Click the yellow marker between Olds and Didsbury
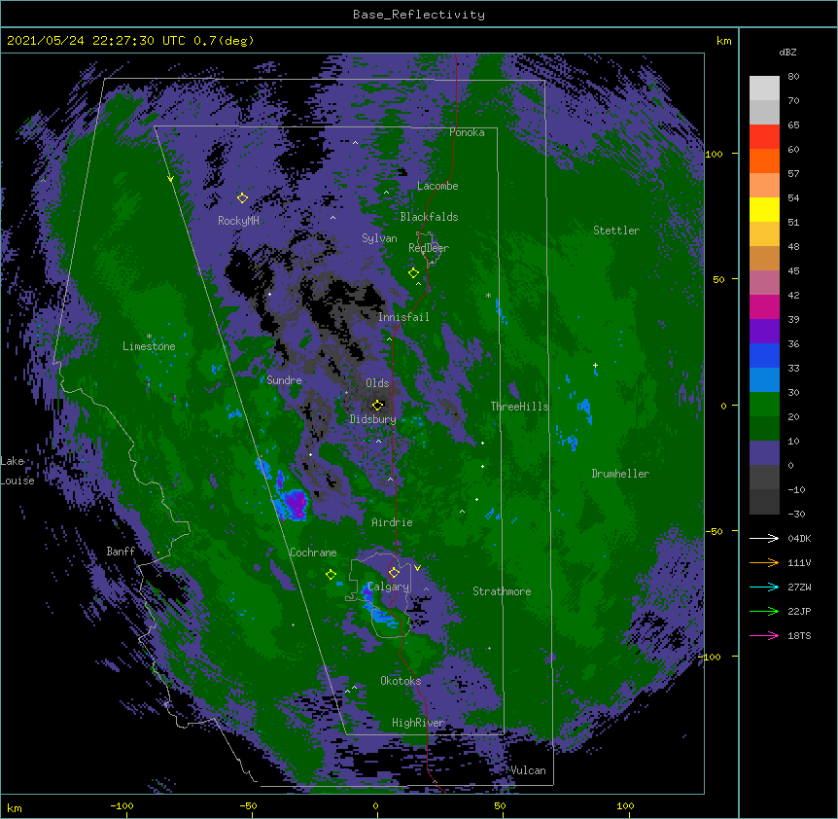This screenshot has height=819, width=838. [378, 405]
